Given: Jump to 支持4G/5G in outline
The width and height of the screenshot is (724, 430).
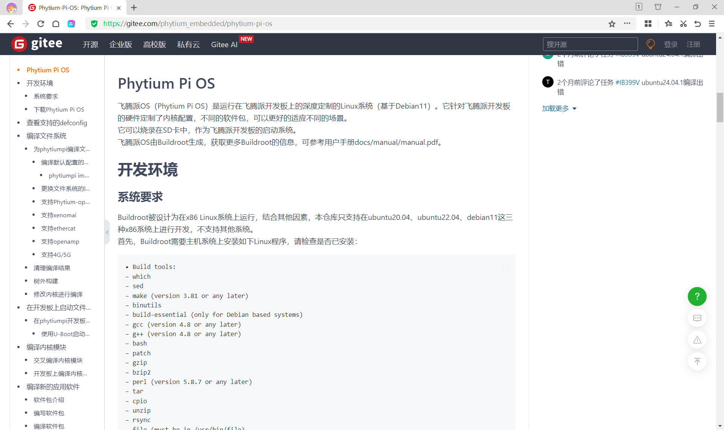Looking at the screenshot, I should click(56, 255).
